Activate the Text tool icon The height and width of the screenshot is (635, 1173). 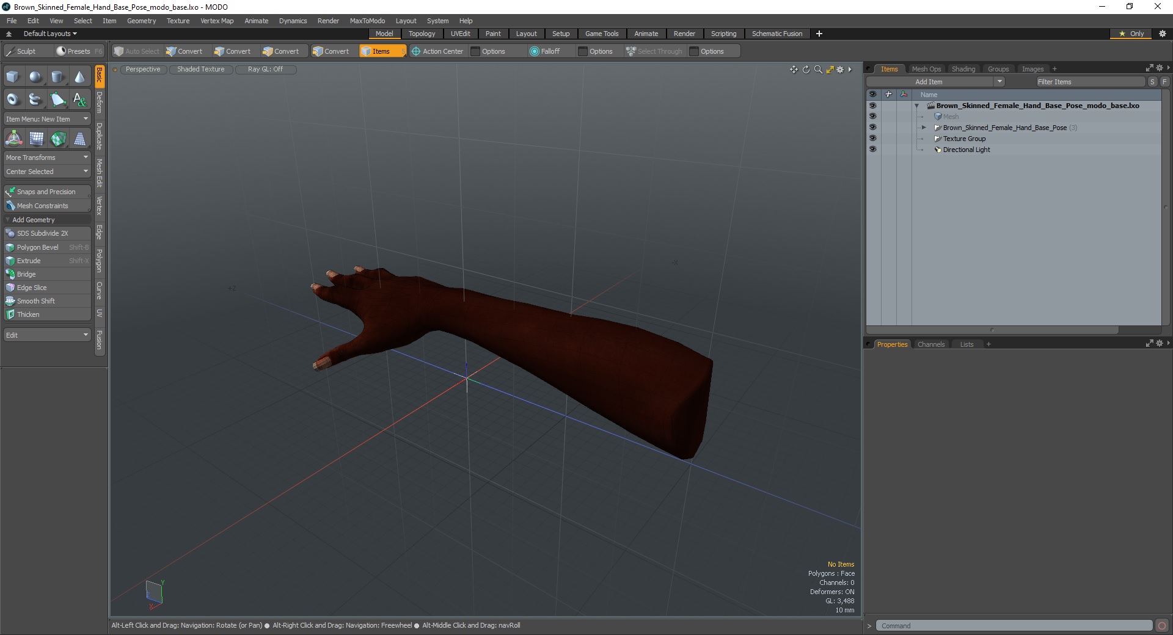[79, 99]
